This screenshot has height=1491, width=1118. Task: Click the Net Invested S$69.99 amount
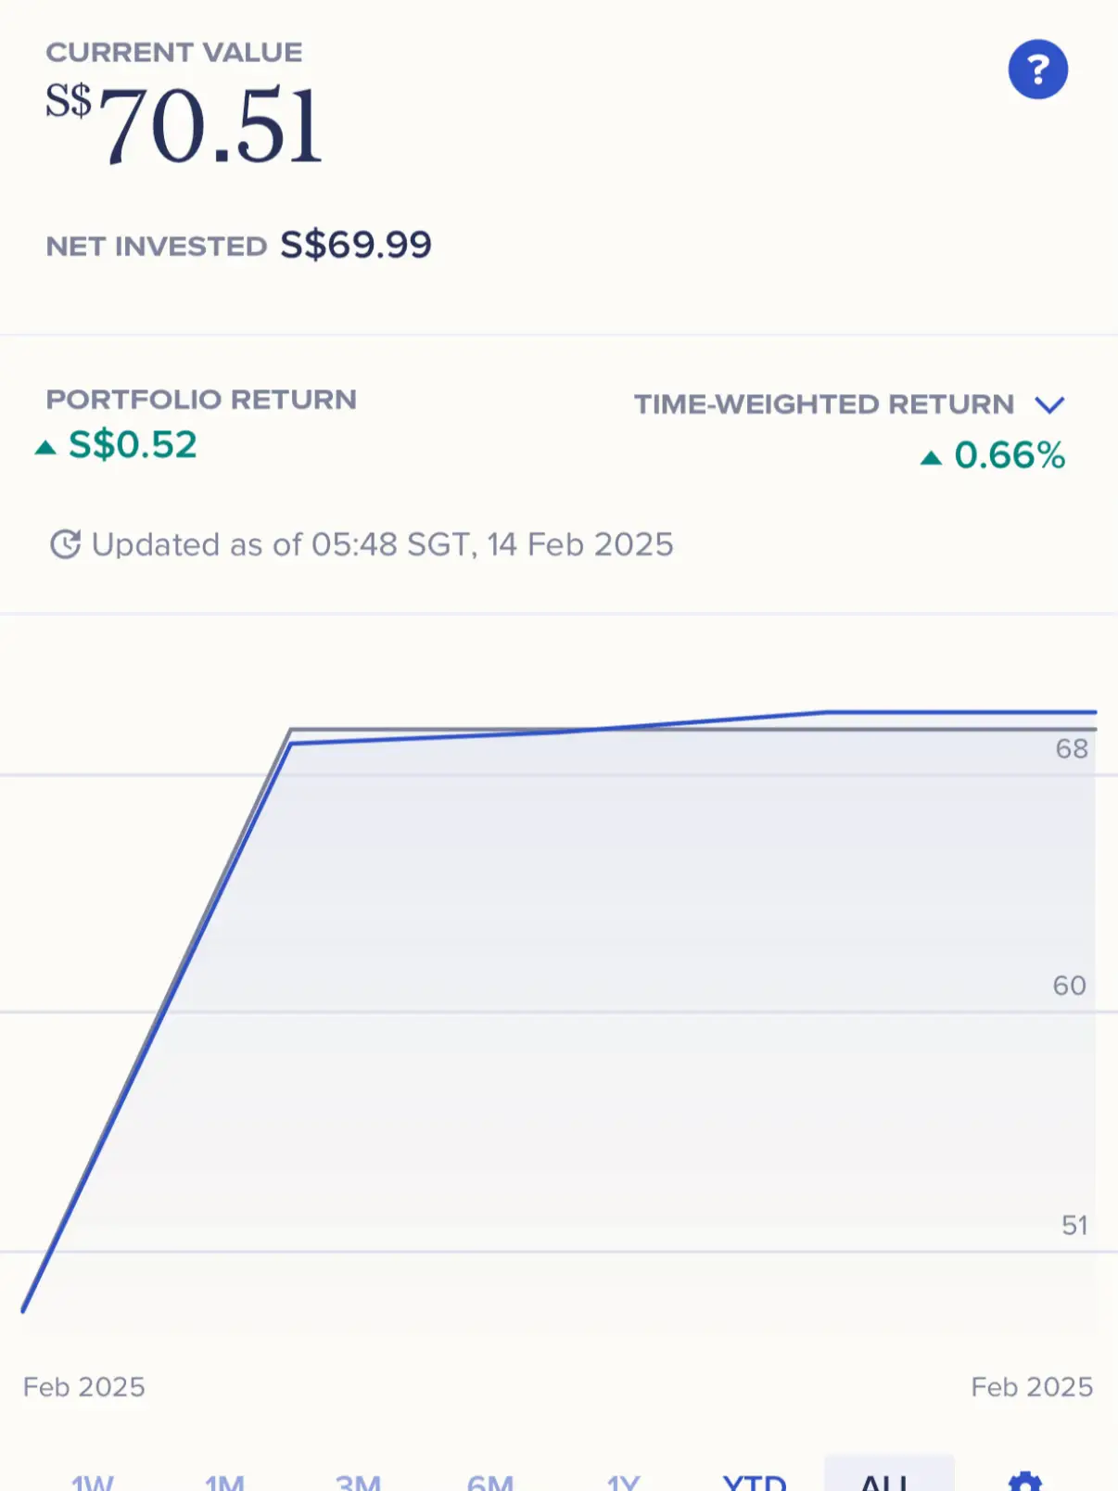coord(356,245)
